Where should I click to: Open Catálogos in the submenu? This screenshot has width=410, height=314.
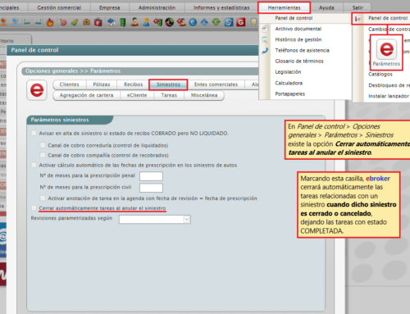click(380, 74)
